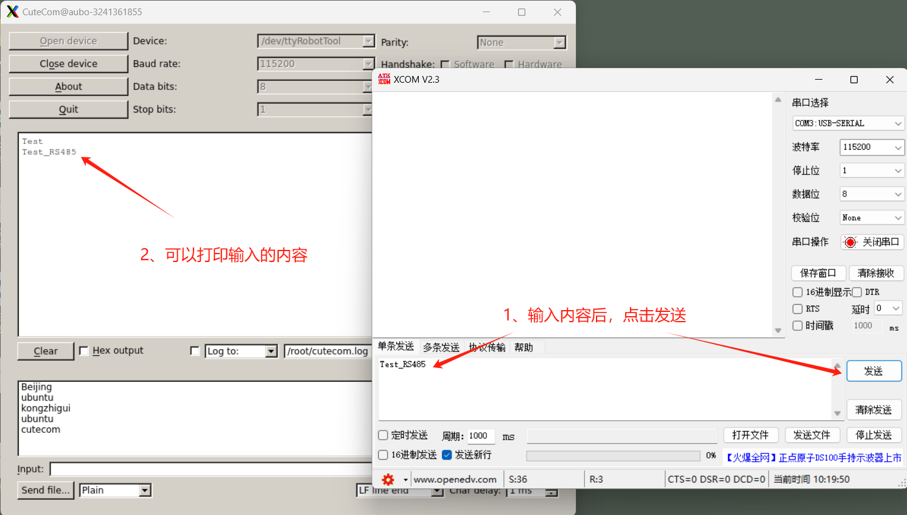Open the COM3:USB-SERIAL port dropdown
The image size is (907, 515).
[848, 123]
